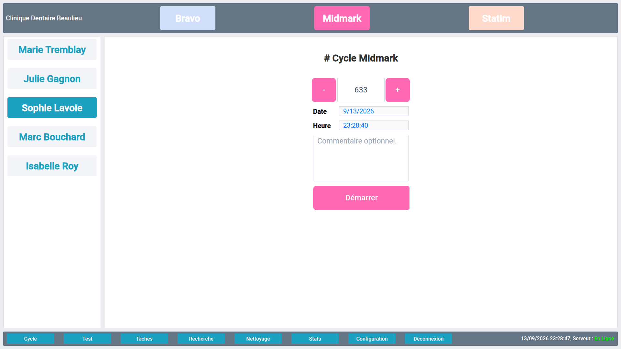Decrease the cycle number with minus button
Image resolution: width=621 pixels, height=349 pixels.
(324, 90)
